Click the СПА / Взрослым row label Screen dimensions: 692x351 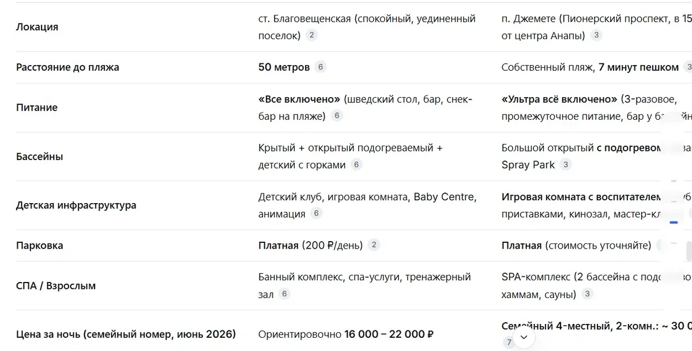point(56,286)
